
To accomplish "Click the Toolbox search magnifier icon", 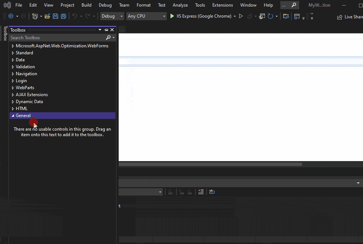I will coord(108,37).
